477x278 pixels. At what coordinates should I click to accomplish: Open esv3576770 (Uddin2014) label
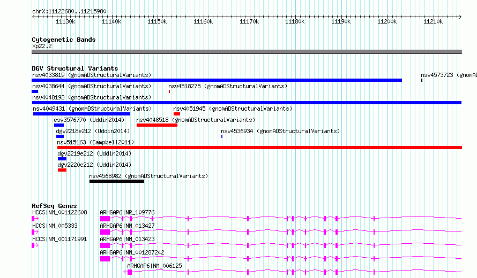(x=89, y=120)
